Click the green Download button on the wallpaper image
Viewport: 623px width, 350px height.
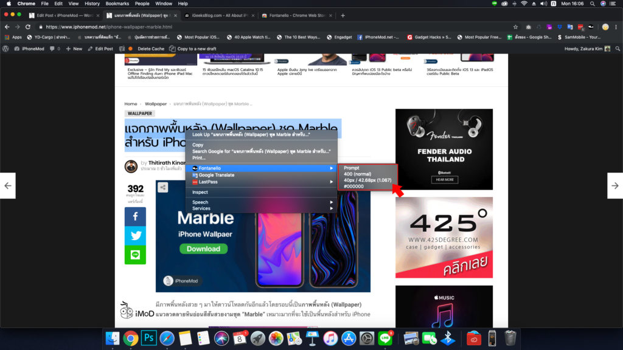(203, 249)
